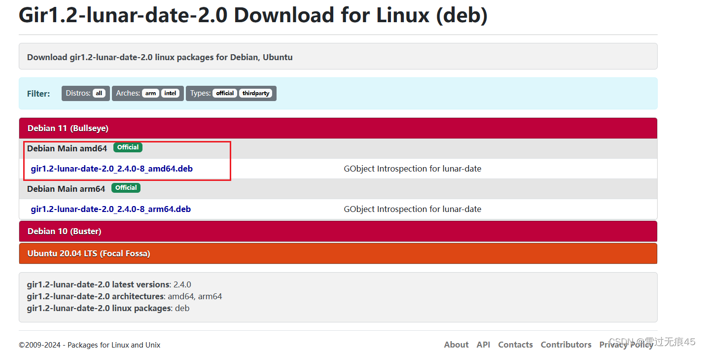Filter architectures by 'arm'
Screen dimensions: 703x351
[x=150, y=93]
